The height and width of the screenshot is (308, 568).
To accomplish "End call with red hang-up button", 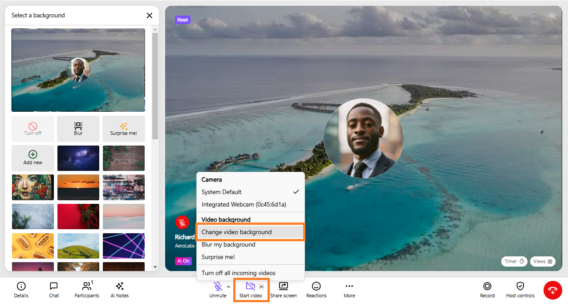I will [x=552, y=290].
